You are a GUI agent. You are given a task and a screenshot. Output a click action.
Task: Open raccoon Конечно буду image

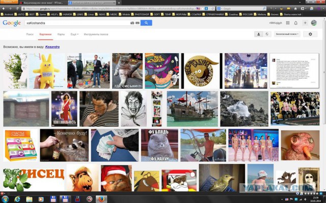pos(64,145)
